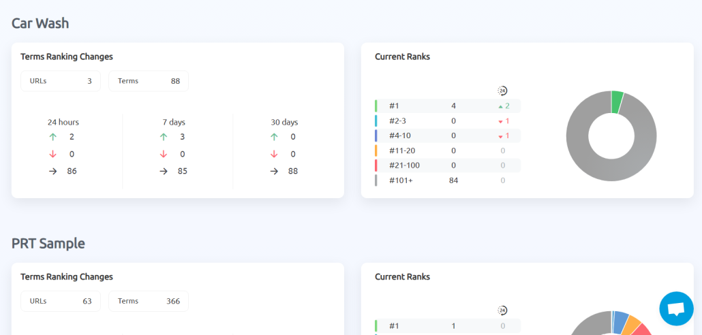Click Car Wash 30 days unchanged right arrow

coord(274,171)
